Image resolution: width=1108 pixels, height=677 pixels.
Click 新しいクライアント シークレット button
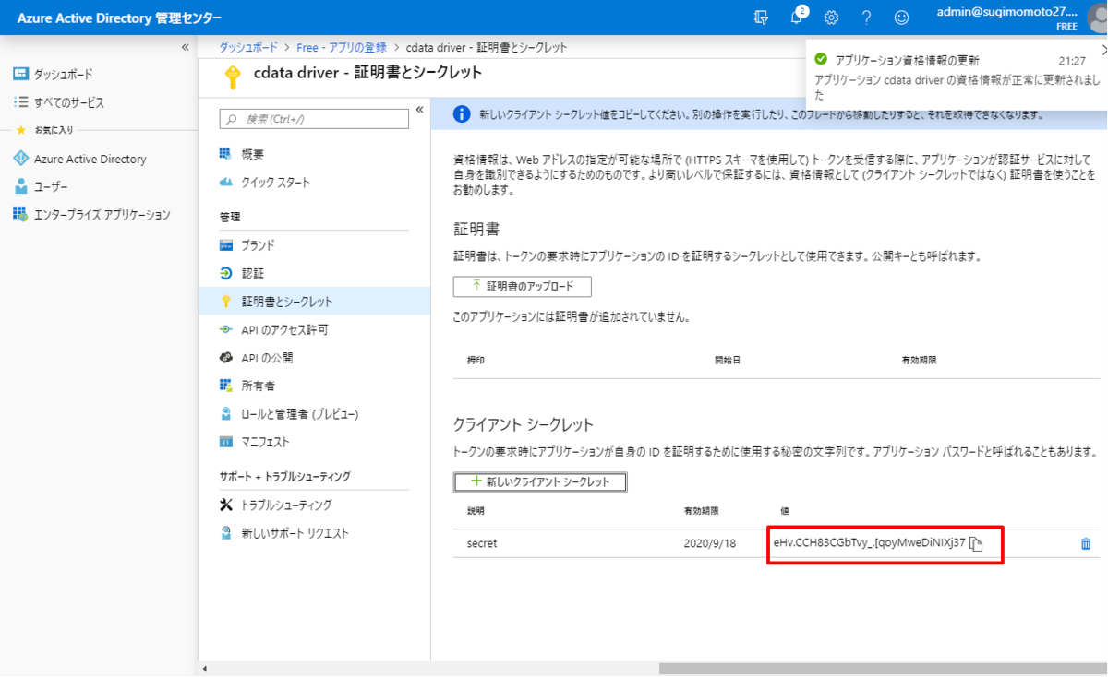540,482
